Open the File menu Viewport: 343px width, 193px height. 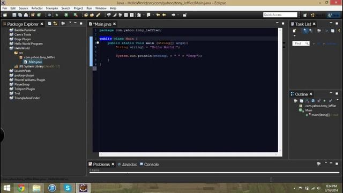point(5,8)
